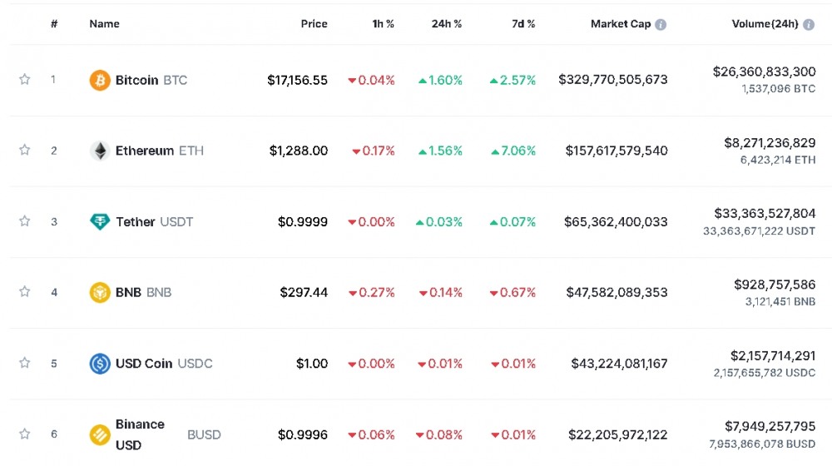
Task: Add BNB to watchlist via star
Action: pos(25,292)
